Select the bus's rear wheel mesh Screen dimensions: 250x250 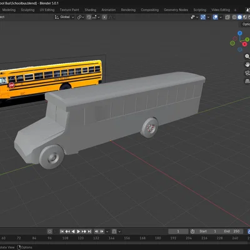point(149,127)
